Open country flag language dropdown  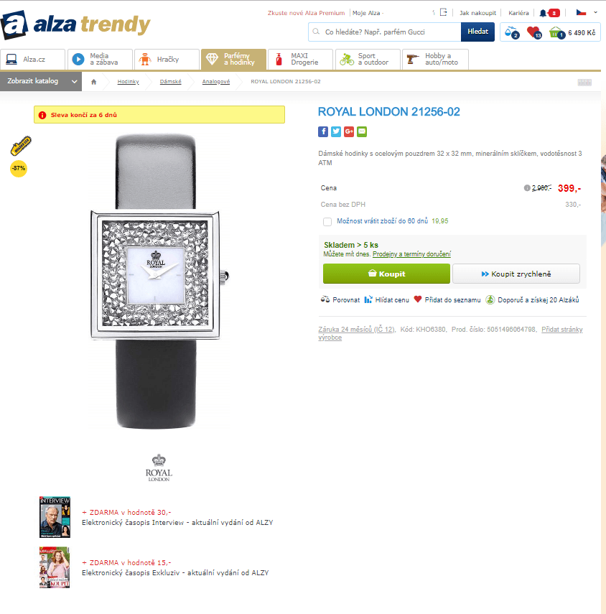[x=587, y=12]
